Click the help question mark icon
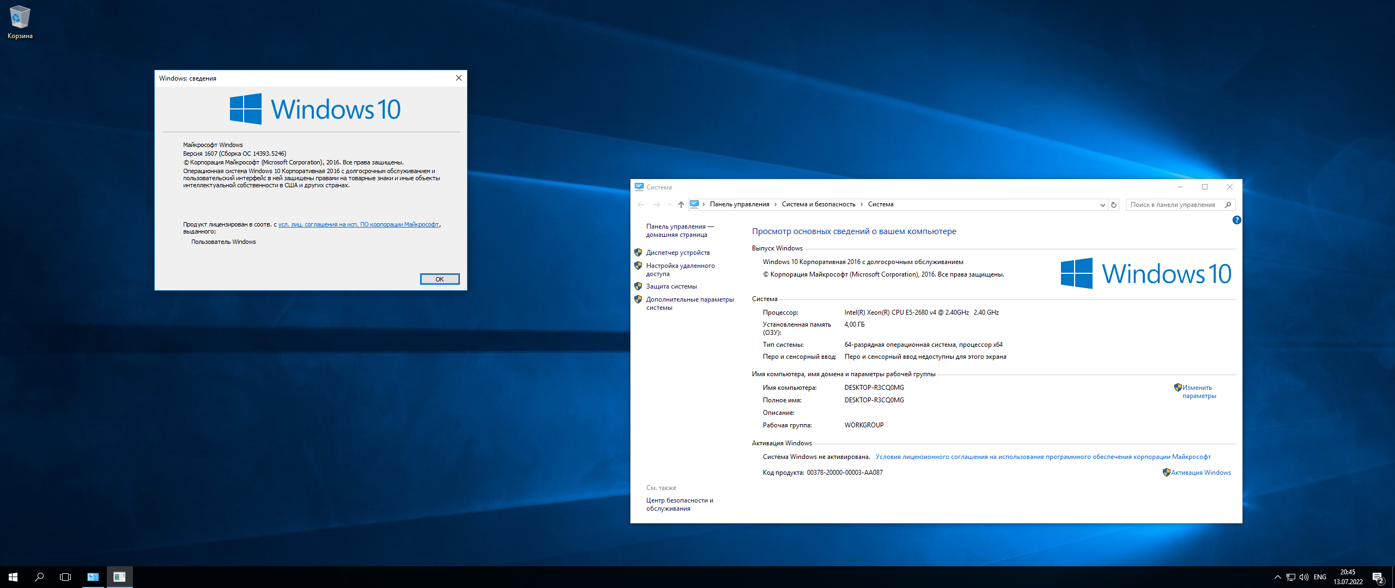Viewport: 1395px width, 588px height. pyautogui.click(x=1236, y=220)
